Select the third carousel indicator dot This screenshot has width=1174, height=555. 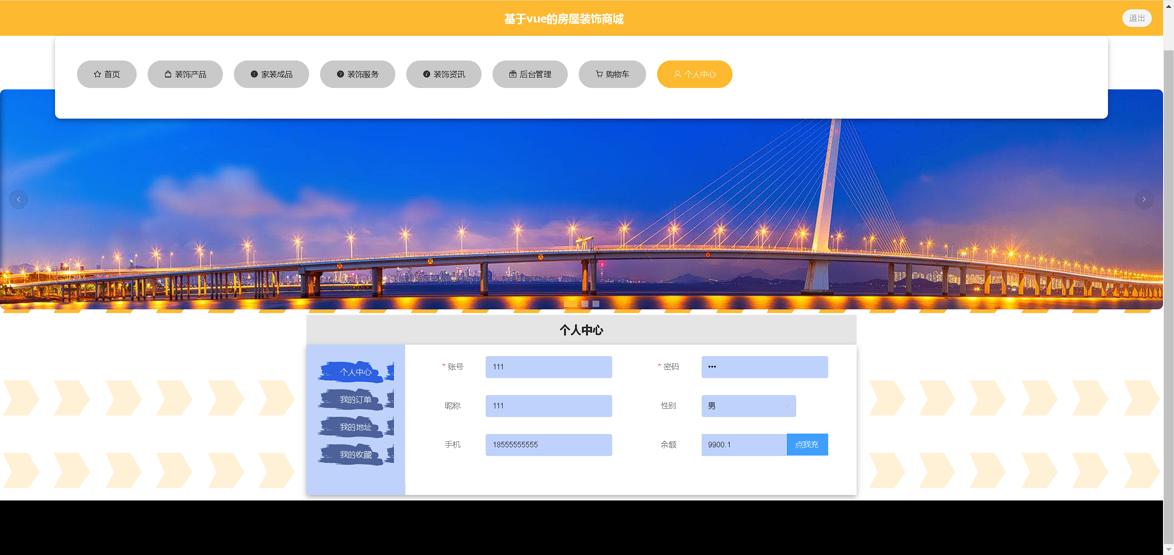(596, 304)
